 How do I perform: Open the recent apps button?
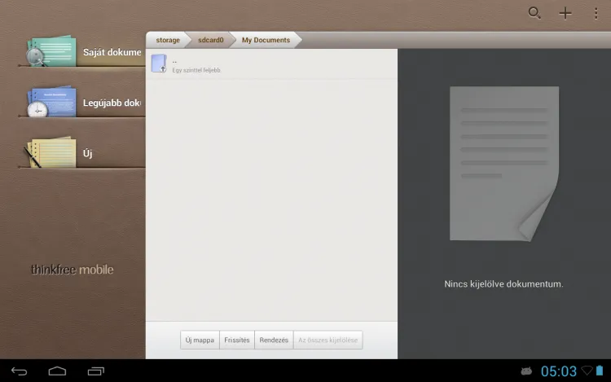(x=96, y=371)
